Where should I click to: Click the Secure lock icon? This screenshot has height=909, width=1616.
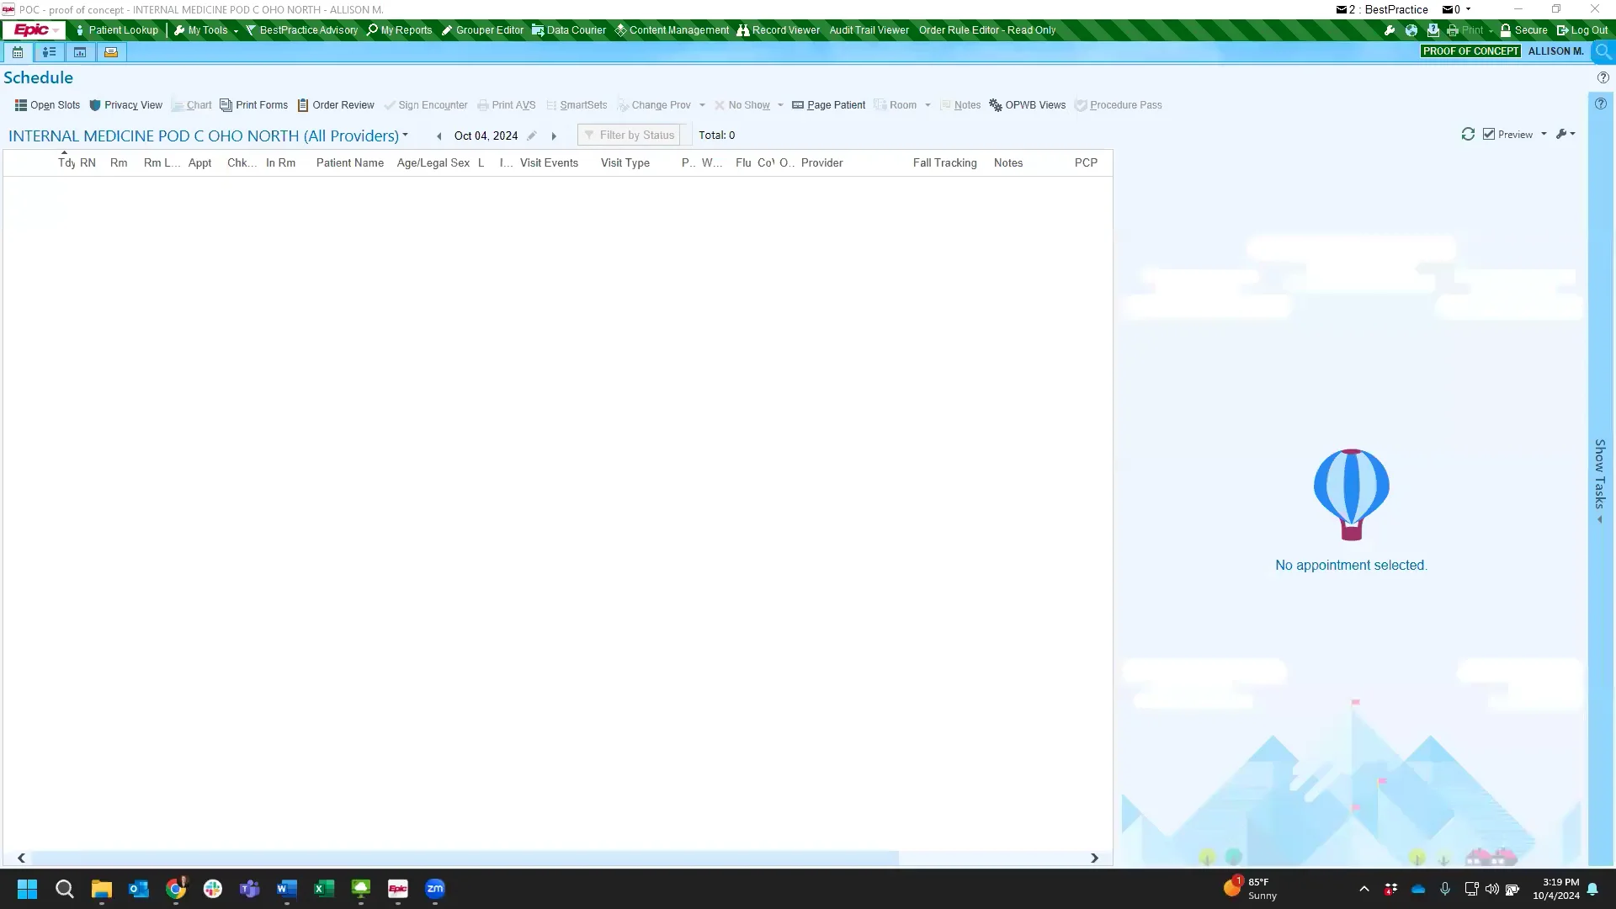(1506, 30)
